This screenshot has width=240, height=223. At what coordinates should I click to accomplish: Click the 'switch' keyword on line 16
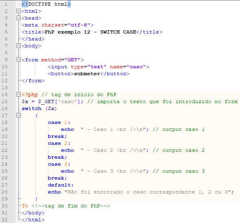tap(31, 108)
